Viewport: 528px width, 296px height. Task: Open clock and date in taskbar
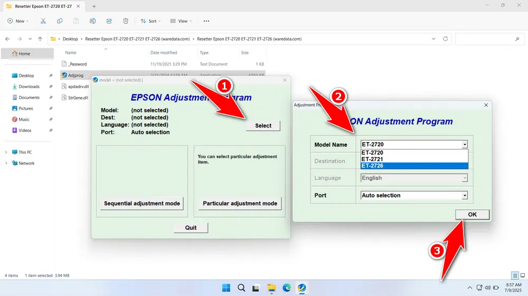(514, 288)
